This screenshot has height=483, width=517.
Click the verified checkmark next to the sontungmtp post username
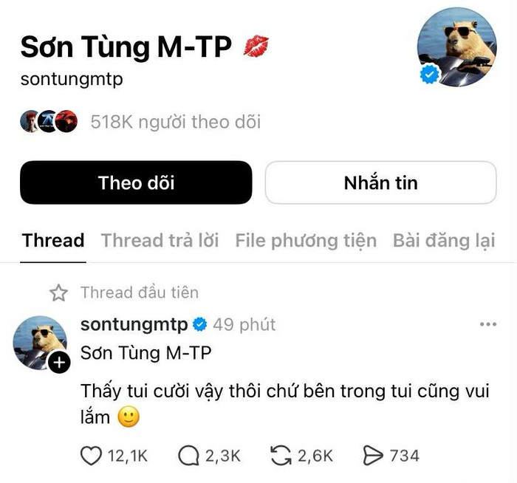200,324
